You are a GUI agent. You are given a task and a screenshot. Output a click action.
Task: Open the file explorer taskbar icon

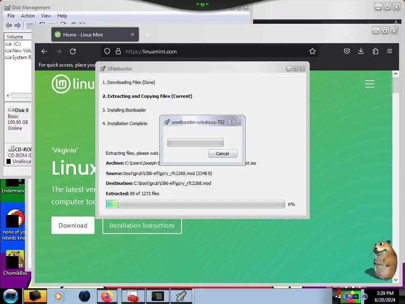tap(35, 296)
